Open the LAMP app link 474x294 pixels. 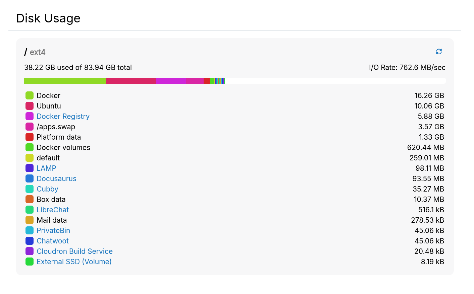click(x=46, y=168)
